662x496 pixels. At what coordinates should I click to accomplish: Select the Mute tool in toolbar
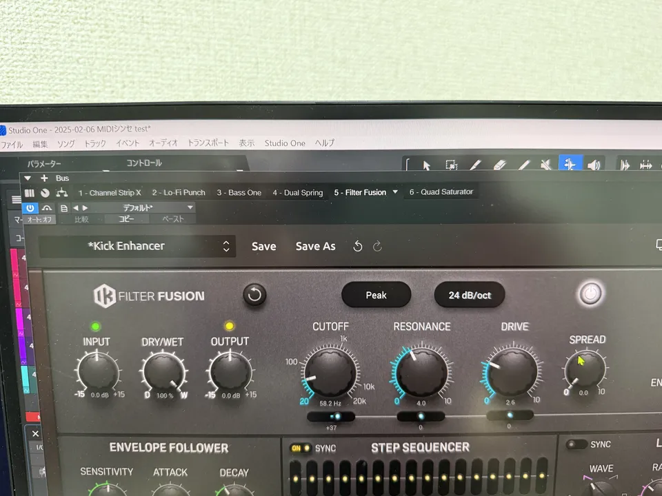tap(546, 165)
